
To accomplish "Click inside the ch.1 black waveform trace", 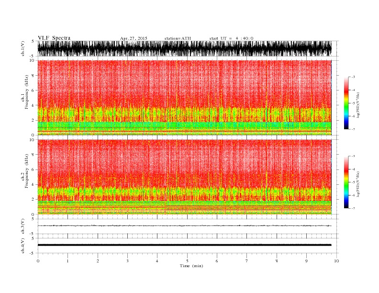I will [184, 48].
